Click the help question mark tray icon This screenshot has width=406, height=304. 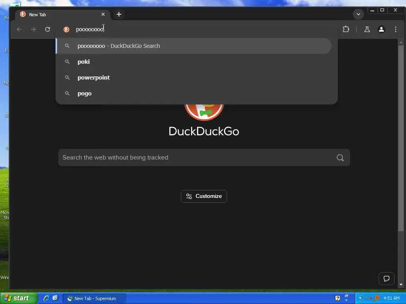click(x=337, y=298)
